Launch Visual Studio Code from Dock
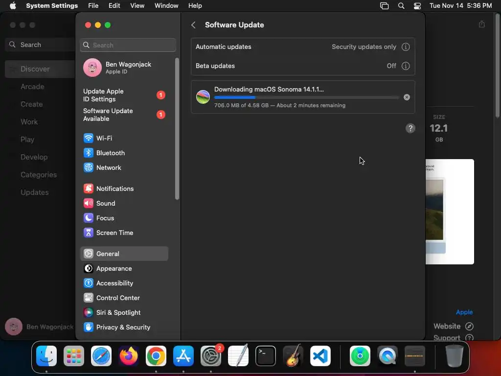Viewport: 501px width, 376px height. coord(320,356)
